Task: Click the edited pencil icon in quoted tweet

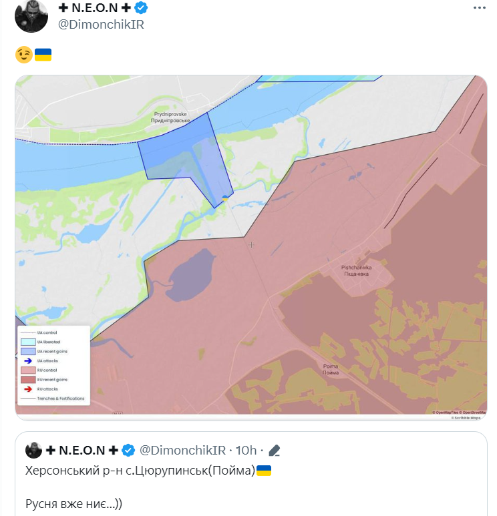Action: tap(274, 451)
